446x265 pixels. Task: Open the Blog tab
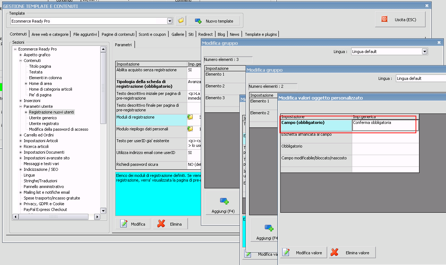221,34
